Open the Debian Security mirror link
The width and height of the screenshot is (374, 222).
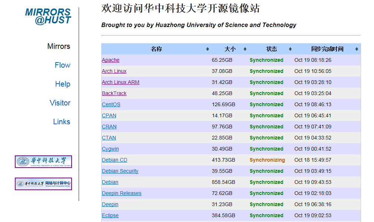tap(120, 171)
